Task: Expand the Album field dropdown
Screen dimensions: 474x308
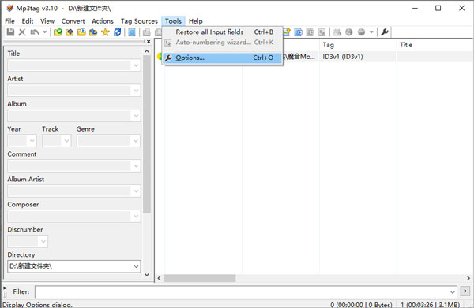Action: coord(136,116)
